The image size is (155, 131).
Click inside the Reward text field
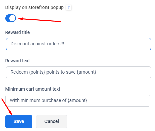pos(79,72)
